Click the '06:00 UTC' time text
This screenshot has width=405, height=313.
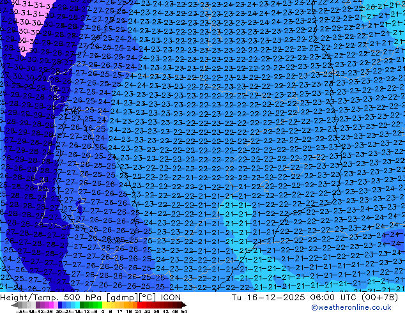(x=332, y=298)
